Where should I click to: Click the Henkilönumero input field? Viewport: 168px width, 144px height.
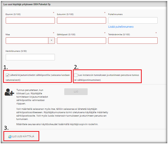pos(30,57)
